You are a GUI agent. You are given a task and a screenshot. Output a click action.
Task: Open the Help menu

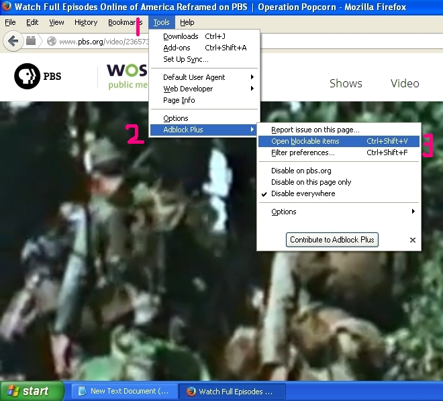(187, 22)
